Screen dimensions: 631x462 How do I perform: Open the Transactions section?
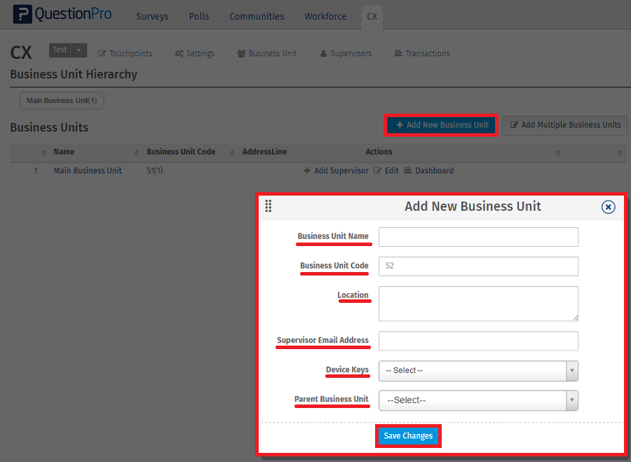click(422, 53)
